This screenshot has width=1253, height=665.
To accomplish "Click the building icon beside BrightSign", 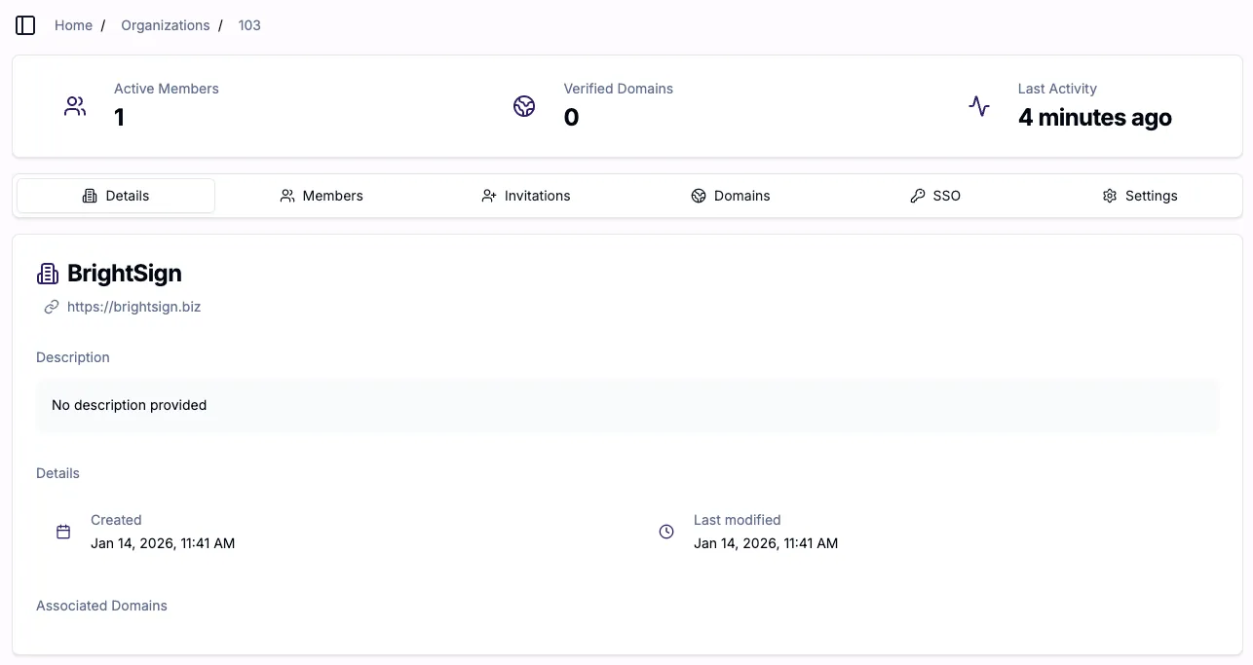I will click(x=48, y=274).
